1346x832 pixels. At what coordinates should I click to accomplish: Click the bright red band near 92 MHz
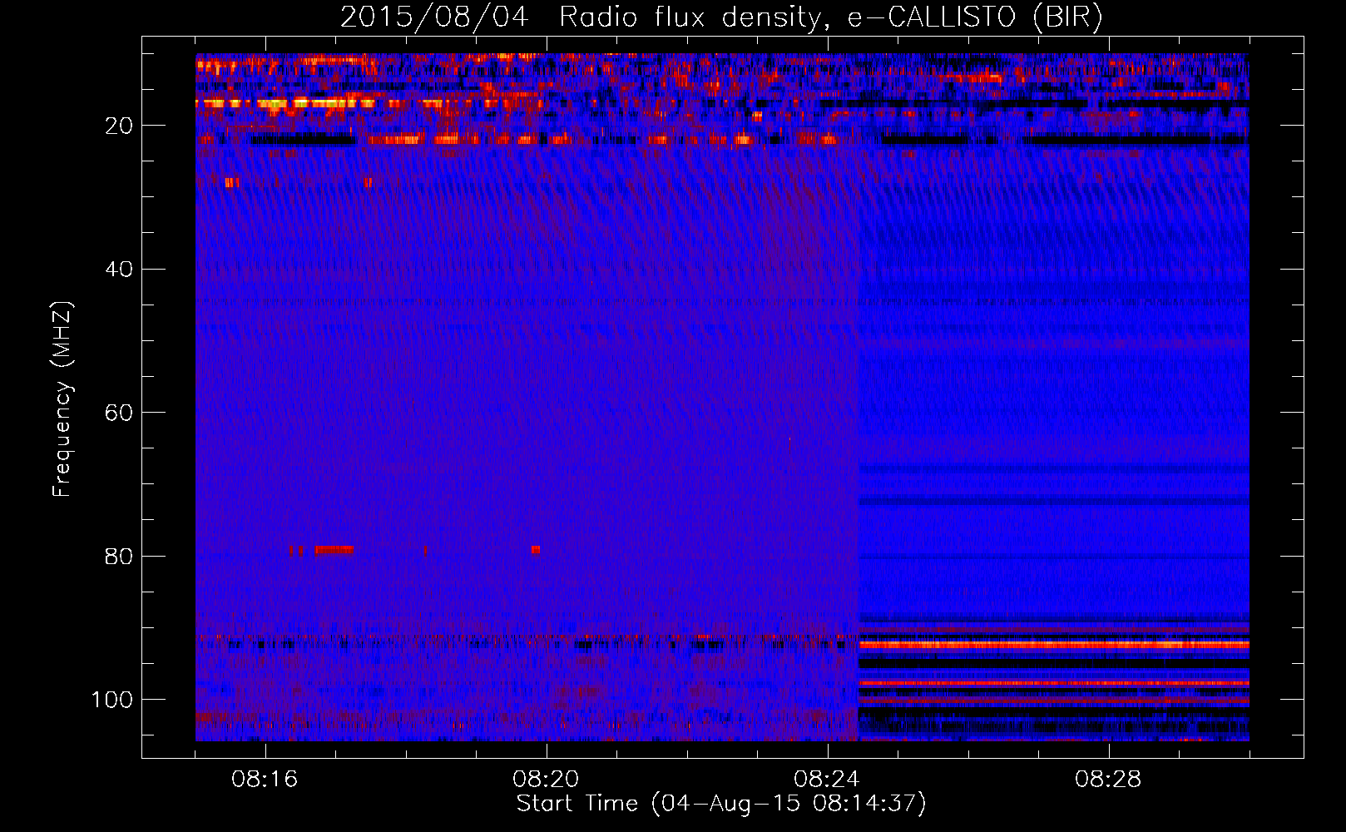pyautogui.click(x=1053, y=645)
